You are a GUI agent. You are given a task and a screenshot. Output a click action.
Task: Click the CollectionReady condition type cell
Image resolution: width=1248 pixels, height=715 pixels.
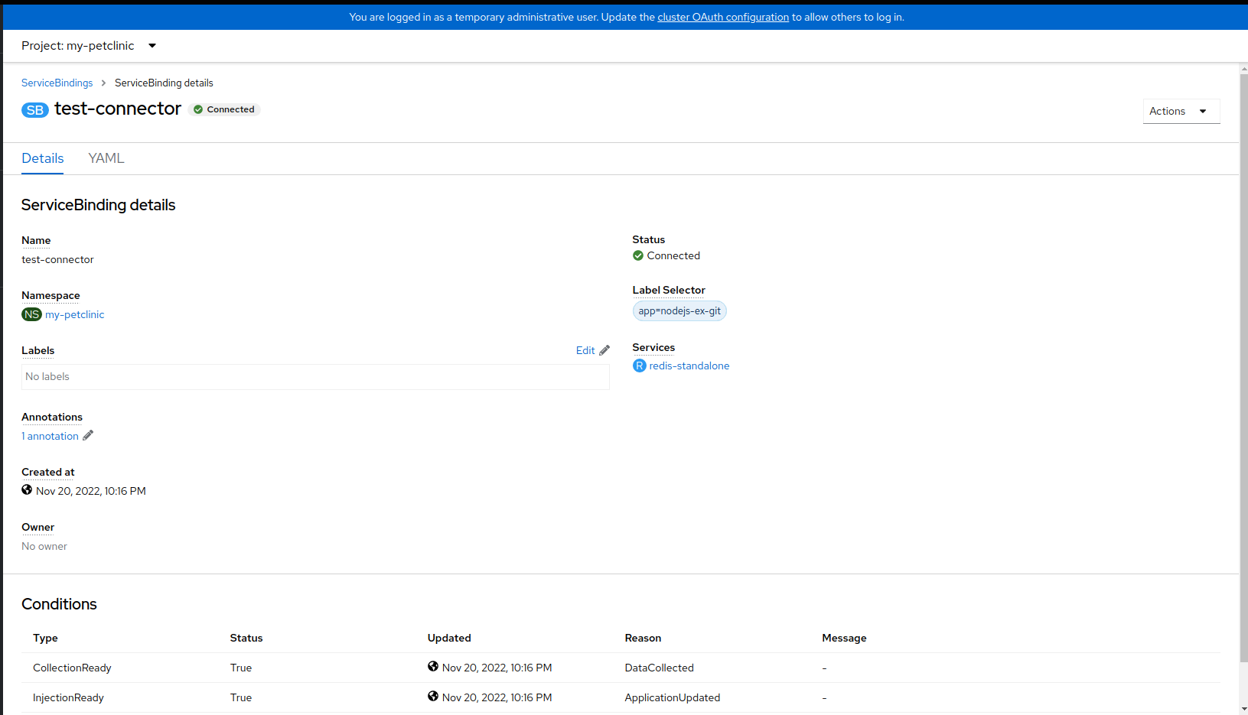(72, 668)
